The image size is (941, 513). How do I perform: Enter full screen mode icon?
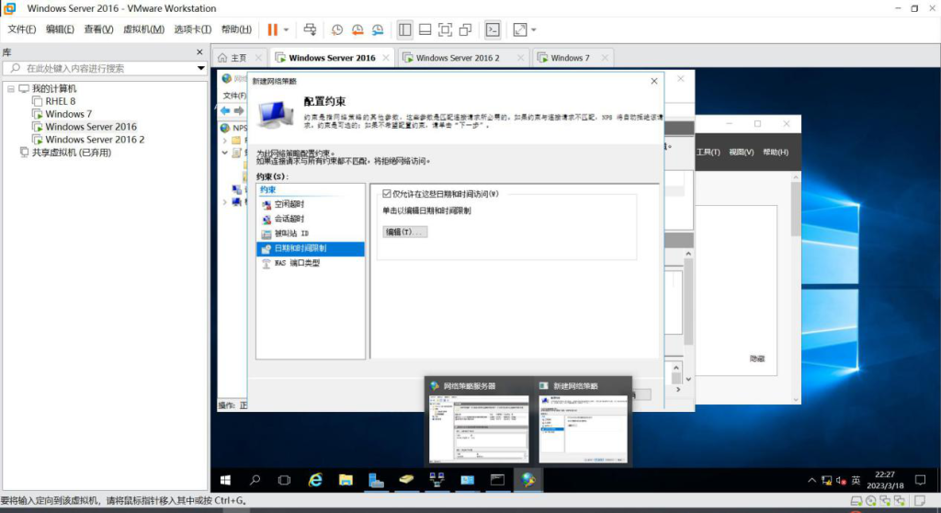(445, 29)
